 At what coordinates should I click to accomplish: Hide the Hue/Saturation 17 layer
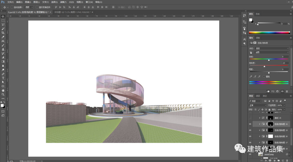[250, 142]
